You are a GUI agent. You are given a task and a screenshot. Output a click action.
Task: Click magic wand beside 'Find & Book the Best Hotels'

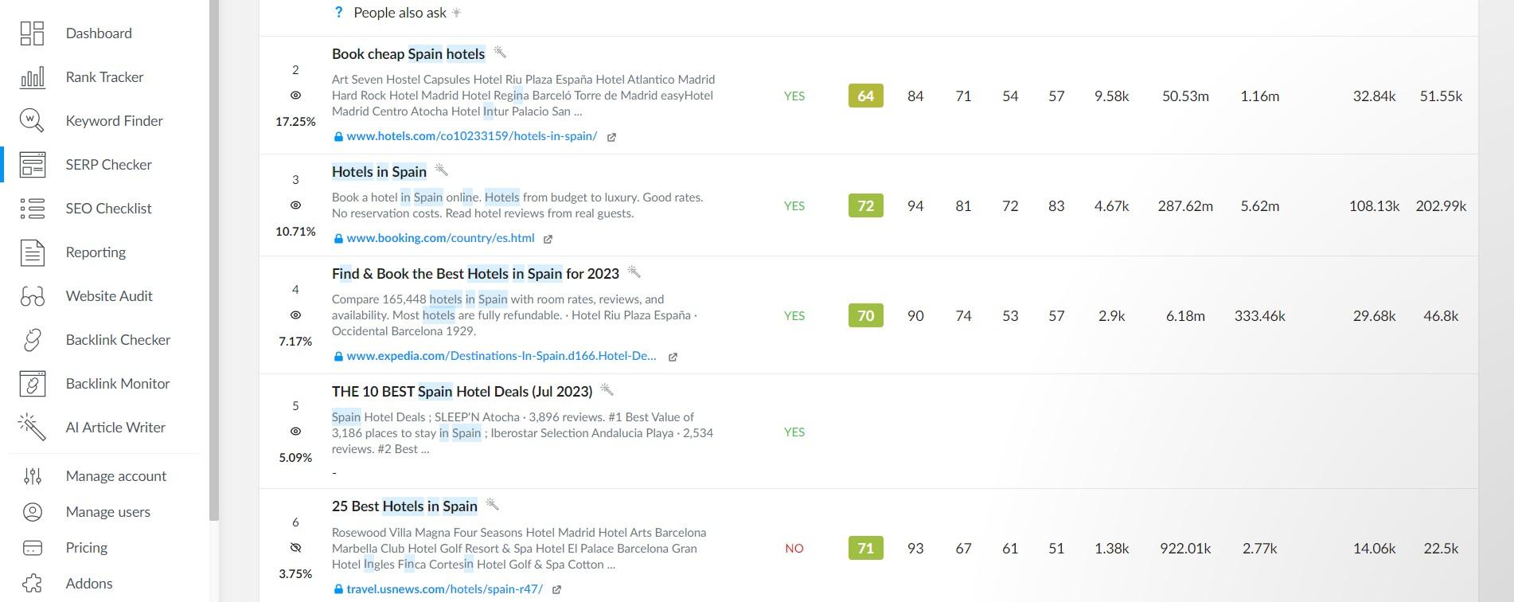tap(634, 272)
